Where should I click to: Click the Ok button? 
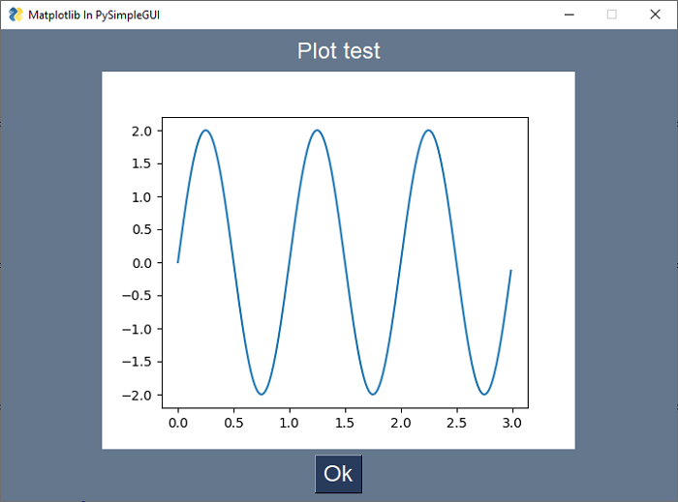338,474
